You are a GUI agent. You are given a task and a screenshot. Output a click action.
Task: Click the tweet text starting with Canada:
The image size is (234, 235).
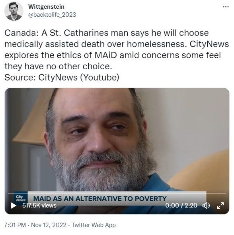point(117,49)
